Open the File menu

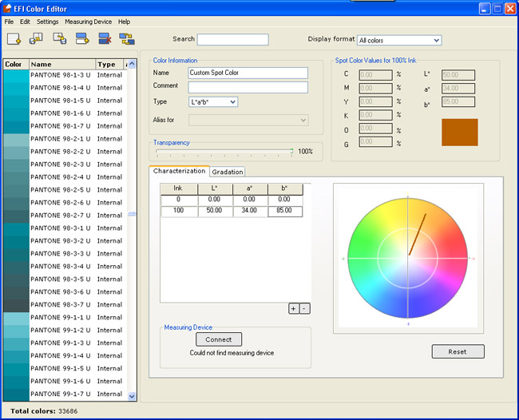9,22
